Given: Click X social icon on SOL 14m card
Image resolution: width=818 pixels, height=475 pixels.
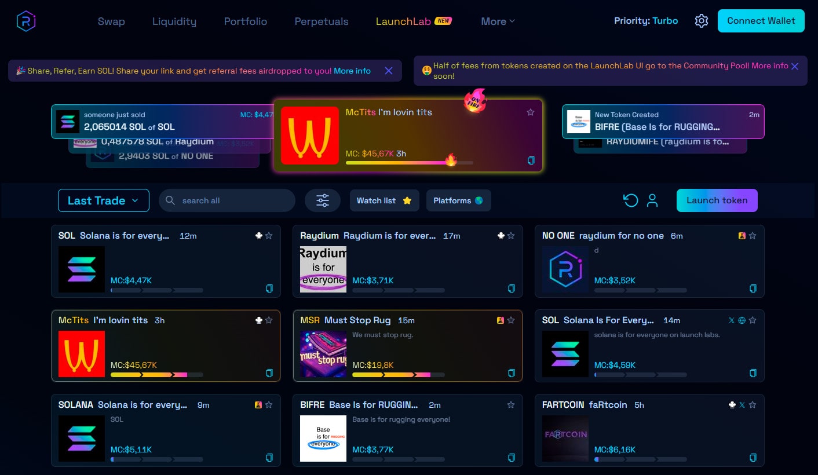Looking at the screenshot, I should [731, 320].
